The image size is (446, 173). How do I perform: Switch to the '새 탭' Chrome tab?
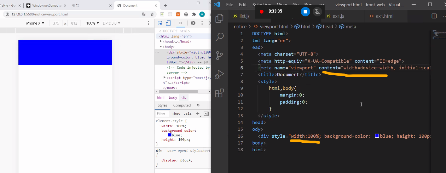tap(91, 5)
